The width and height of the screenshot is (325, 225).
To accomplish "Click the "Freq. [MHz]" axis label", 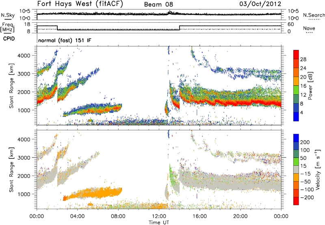I will [8, 28].
